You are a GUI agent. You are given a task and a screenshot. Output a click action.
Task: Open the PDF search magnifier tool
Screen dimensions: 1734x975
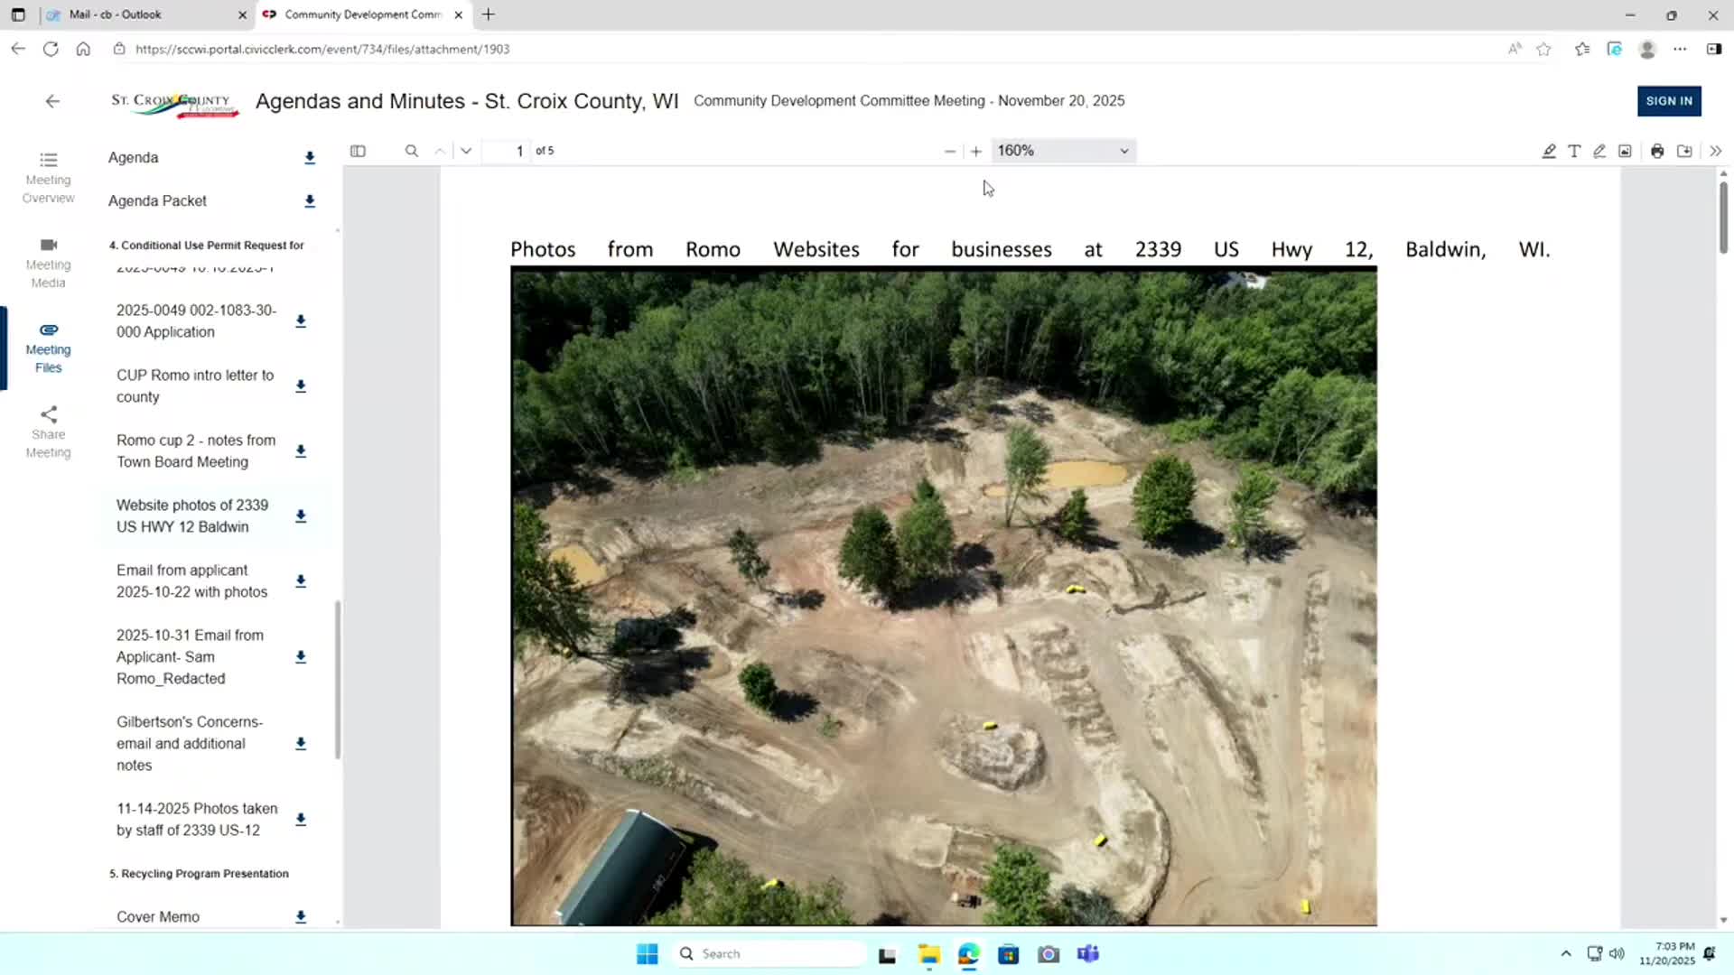click(x=412, y=151)
